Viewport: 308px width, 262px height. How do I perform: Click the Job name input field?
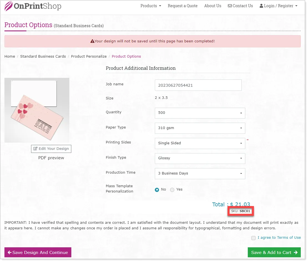coord(198,85)
